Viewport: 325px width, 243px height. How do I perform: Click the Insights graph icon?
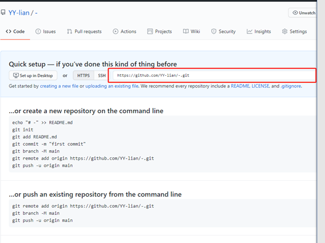point(249,32)
